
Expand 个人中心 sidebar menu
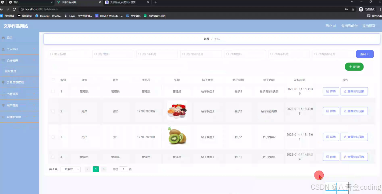pos(19,49)
